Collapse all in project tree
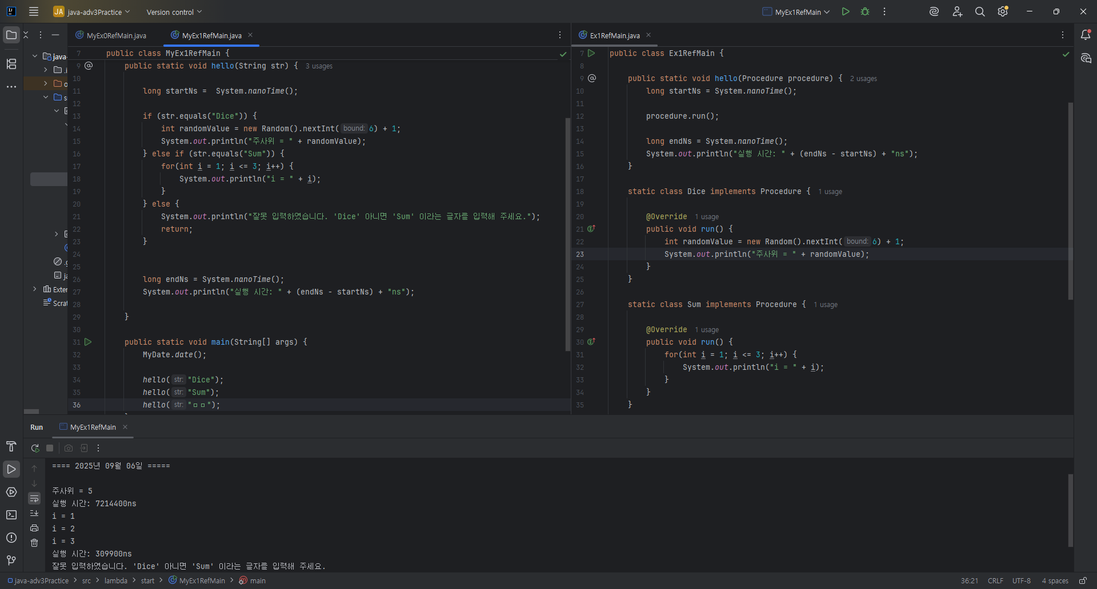This screenshot has width=1097, height=589. click(26, 35)
